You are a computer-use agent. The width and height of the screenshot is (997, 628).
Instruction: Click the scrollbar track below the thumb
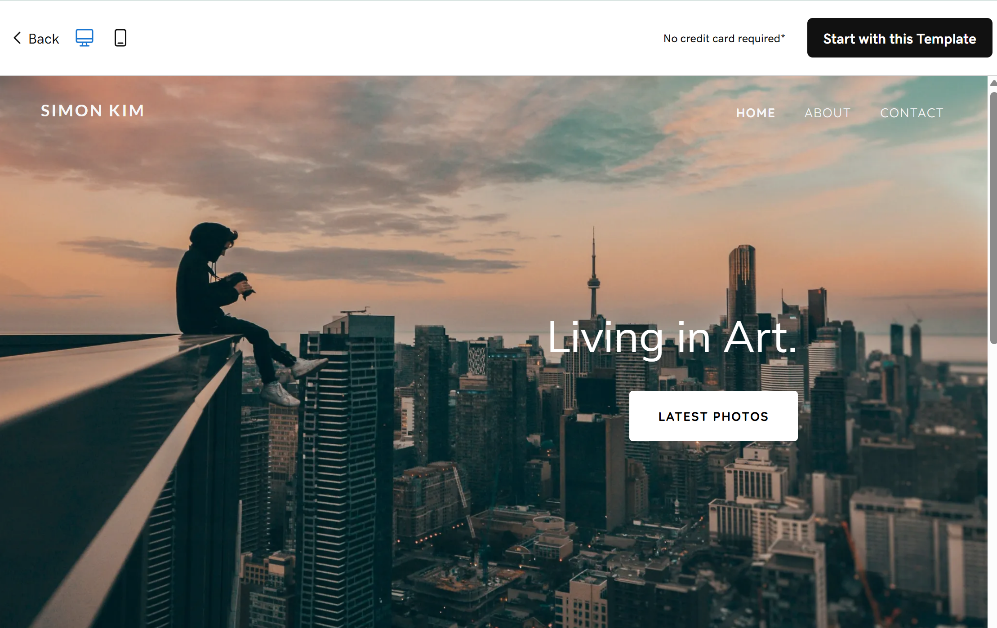pos(993,485)
